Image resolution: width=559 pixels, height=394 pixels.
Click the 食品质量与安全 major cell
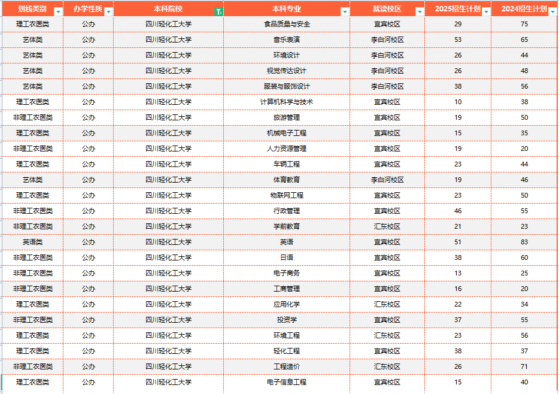click(x=287, y=24)
